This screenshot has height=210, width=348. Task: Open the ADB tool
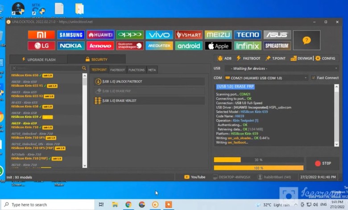224,59
